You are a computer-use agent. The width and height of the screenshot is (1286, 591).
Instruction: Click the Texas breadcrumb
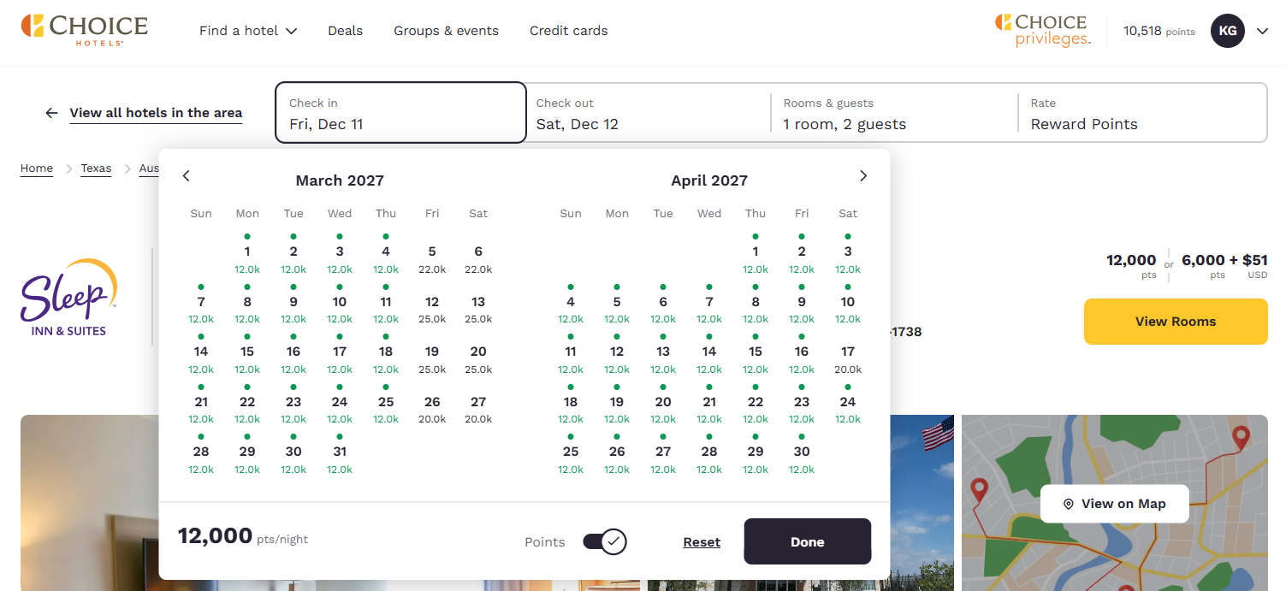96,168
